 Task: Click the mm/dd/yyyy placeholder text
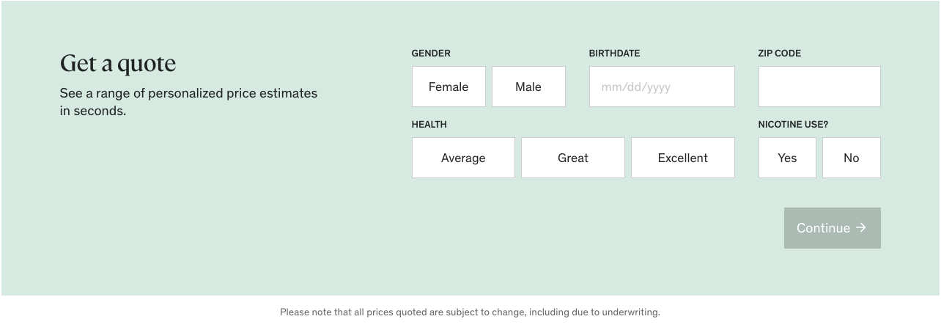635,87
